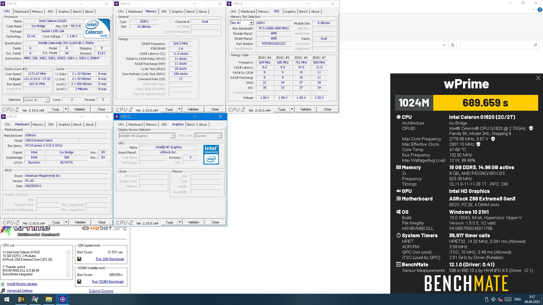This screenshot has height=305, width=543.
Task: Open the Advanced Settings link
Action: (20, 291)
